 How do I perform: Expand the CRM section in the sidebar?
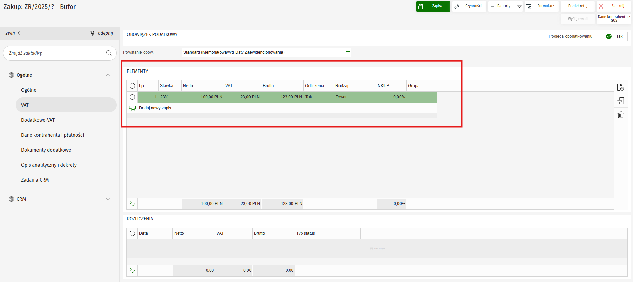coord(108,199)
